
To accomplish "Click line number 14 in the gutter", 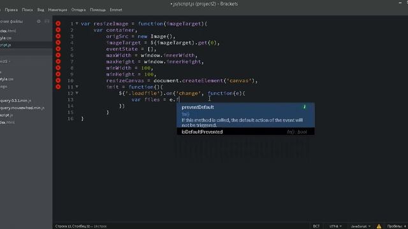I will tap(71, 106).
